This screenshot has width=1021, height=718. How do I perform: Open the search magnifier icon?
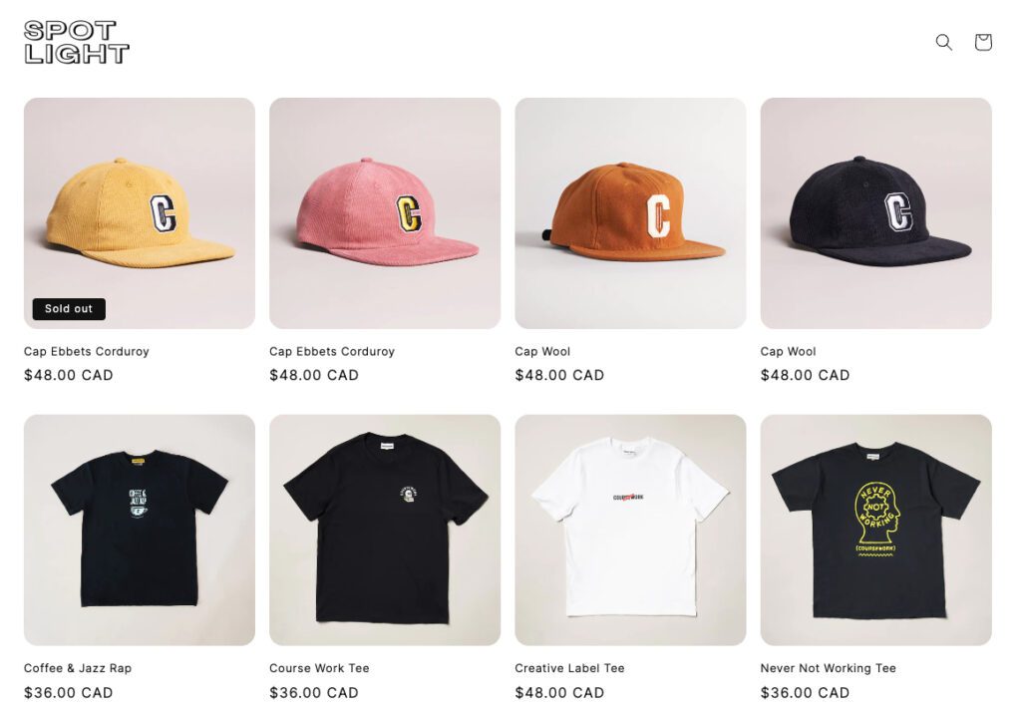pyautogui.click(x=943, y=42)
